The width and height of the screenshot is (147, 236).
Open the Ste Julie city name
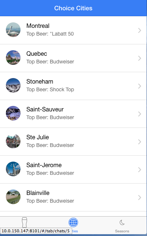[38, 137]
